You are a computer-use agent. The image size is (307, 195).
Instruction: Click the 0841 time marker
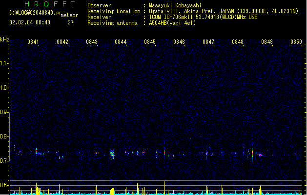coord(33,42)
